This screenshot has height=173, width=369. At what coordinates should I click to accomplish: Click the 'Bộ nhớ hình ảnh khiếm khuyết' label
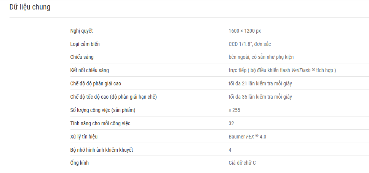point(102,150)
